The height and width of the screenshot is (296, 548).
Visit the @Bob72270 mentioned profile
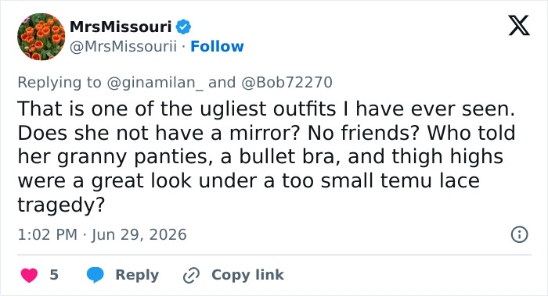coord(287,83)
